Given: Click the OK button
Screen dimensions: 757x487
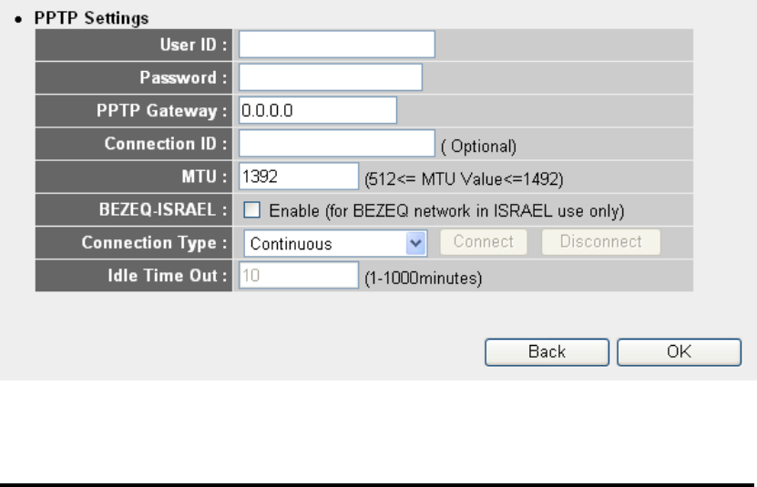Looking at the screenshot, I should 679,352.
